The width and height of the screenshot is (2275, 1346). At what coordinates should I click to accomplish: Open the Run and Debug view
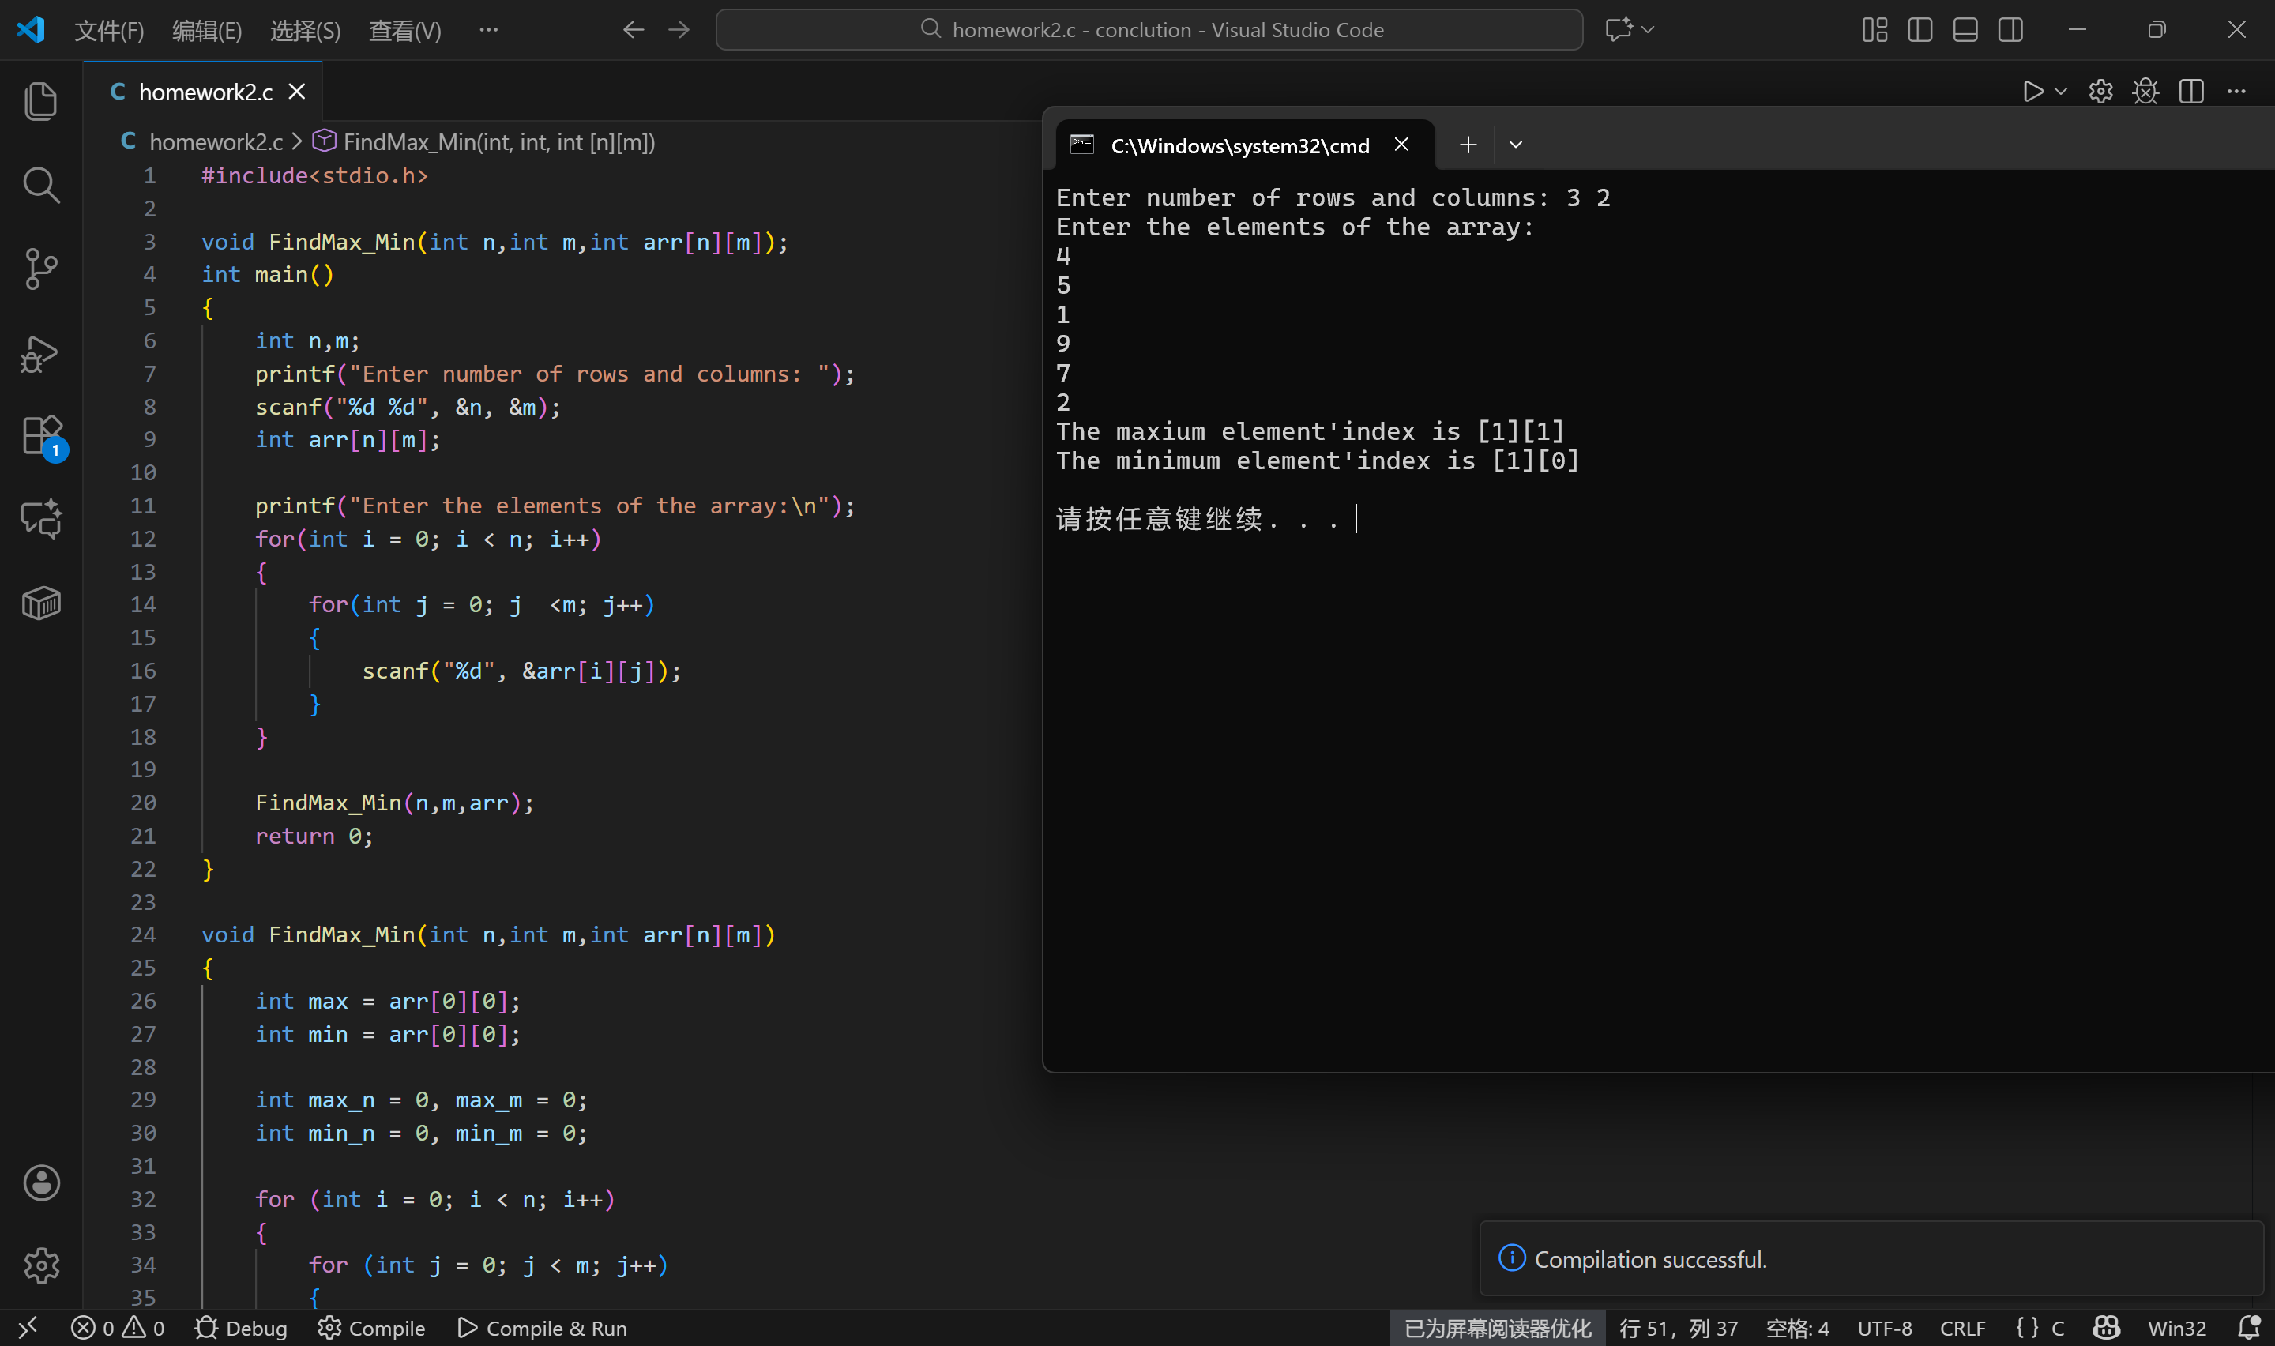click(x=41, y=354)
